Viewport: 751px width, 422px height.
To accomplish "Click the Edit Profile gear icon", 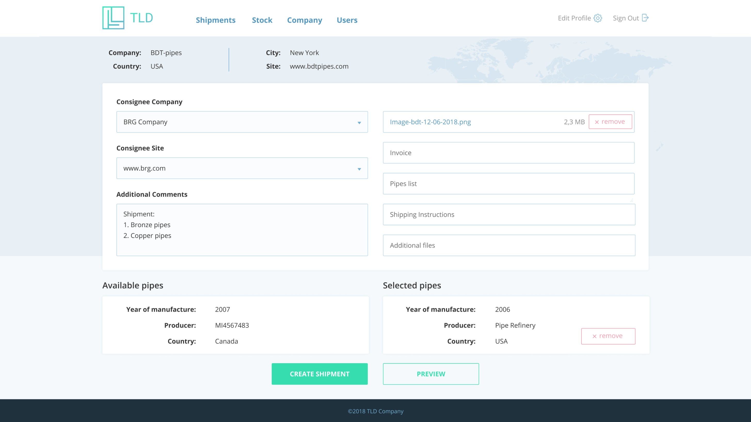I will coord(598,18).
